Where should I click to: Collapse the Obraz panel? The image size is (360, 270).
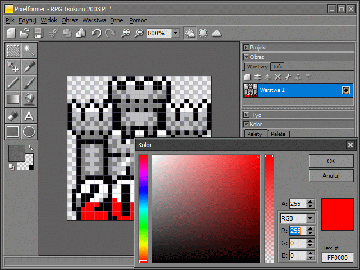246,57
